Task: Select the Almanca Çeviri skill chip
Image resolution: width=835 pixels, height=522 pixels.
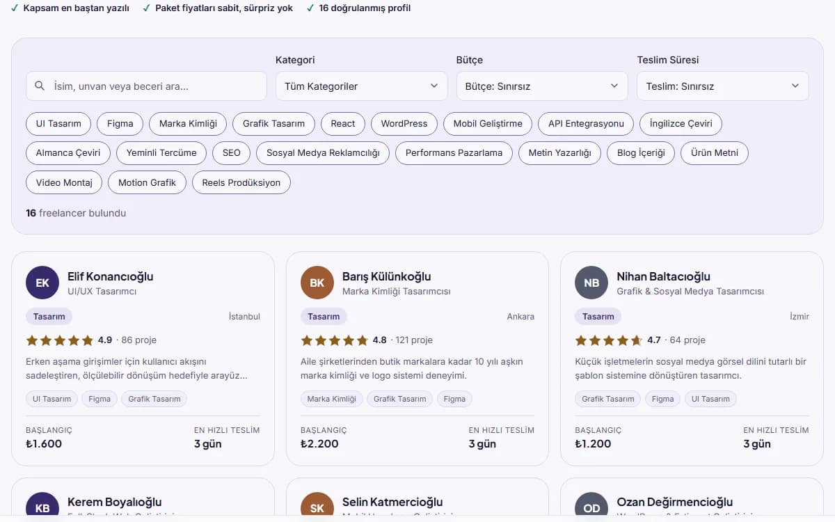Action: [x=68, y=153]
